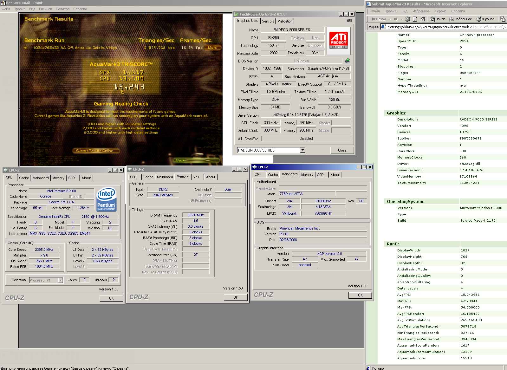Switch to Mainboard tab in CPU-Z Memory window
507x370 pixels.
tap(165, 177)
